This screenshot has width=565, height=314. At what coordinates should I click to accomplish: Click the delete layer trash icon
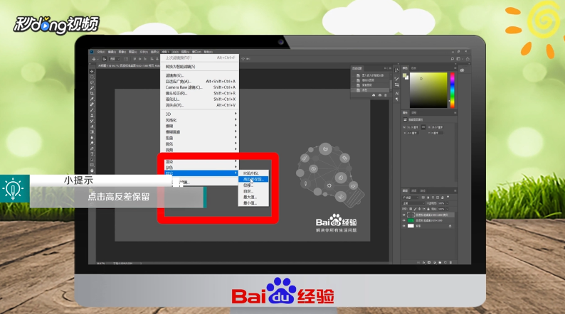450,263
